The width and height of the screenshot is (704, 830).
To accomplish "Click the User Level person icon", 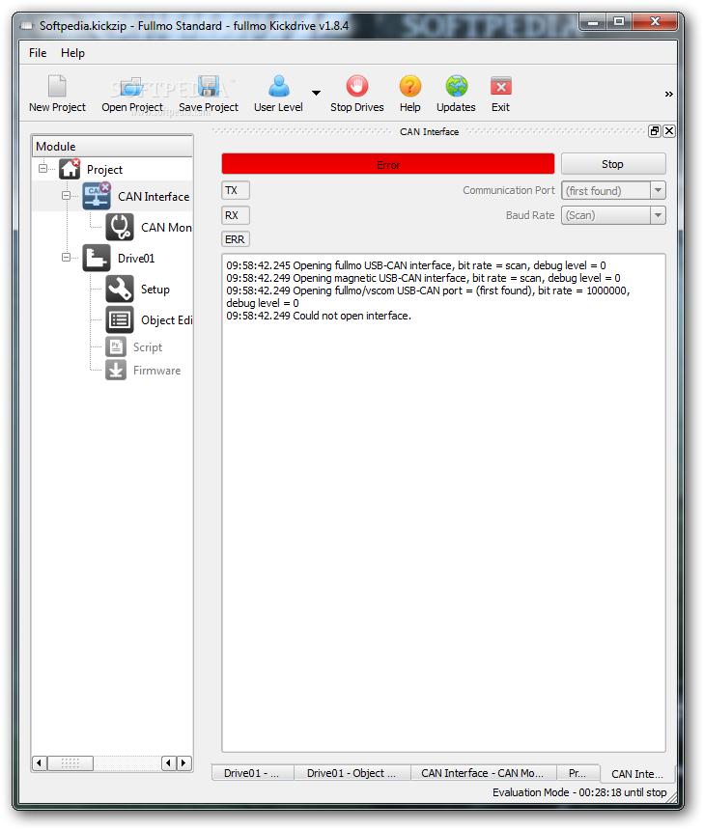I will click(279, 86).
